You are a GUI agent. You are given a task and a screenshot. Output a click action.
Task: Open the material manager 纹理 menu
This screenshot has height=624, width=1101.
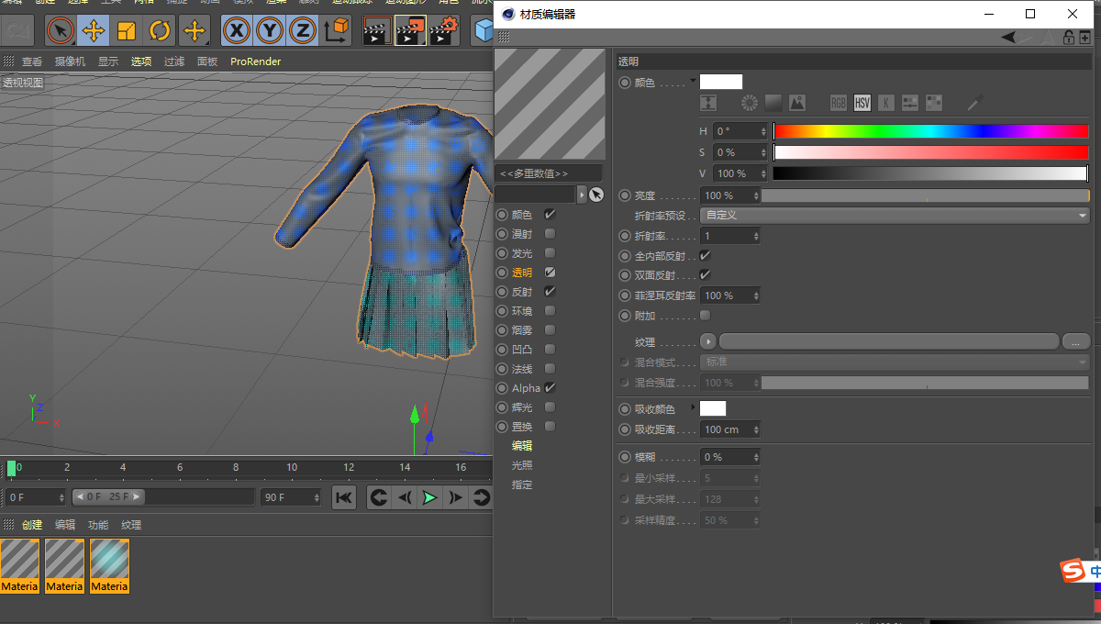pyautogui.click(x=131, y=525)
